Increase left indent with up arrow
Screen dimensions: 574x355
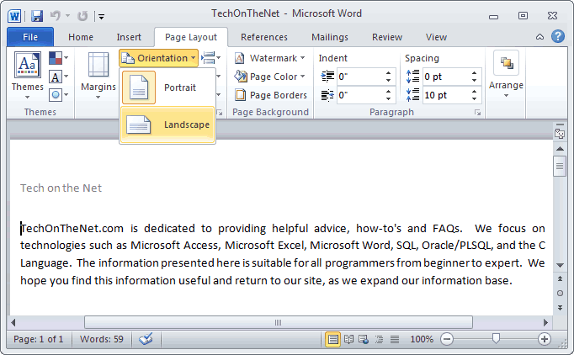click(388, 72)
